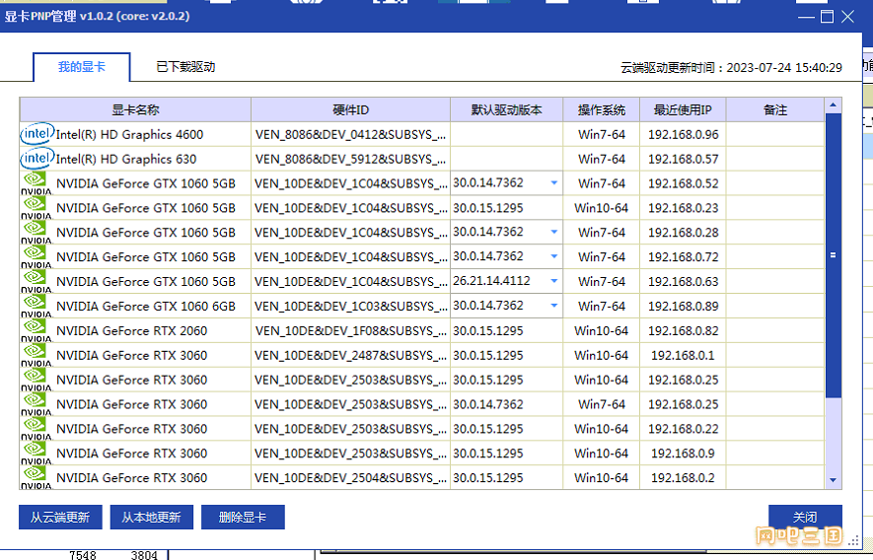Open driver version dropdown for row IP 192.168.0.28

click(554, 232)
